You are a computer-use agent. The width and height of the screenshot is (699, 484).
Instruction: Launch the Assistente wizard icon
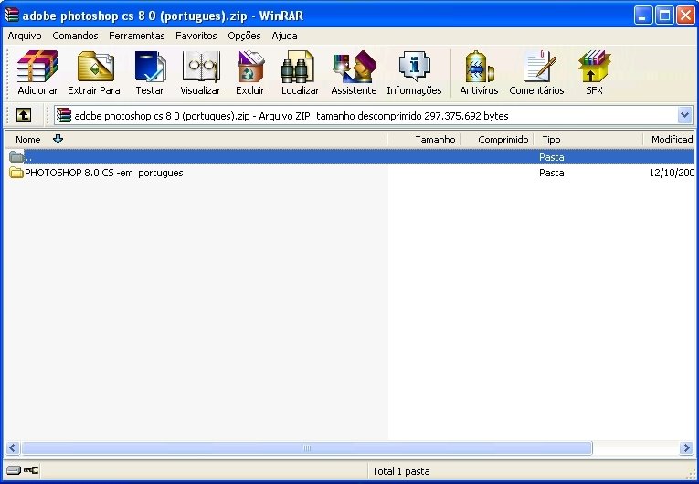pyautogui.click(x=355, y=67)
